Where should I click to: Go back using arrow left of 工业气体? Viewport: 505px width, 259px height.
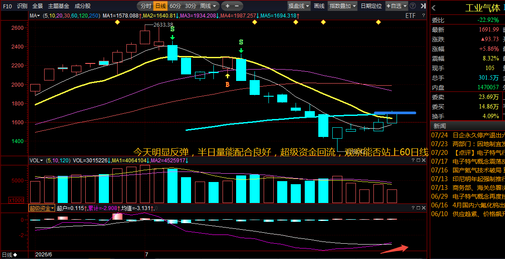433,8
